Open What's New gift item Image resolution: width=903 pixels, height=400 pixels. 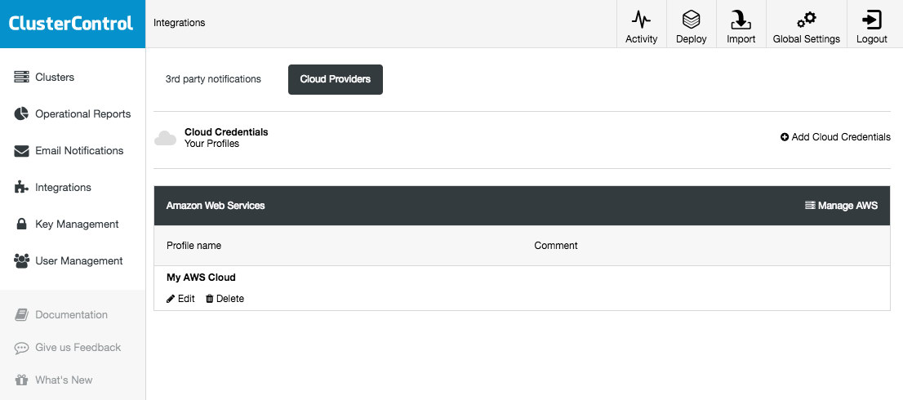coord(54,380)
